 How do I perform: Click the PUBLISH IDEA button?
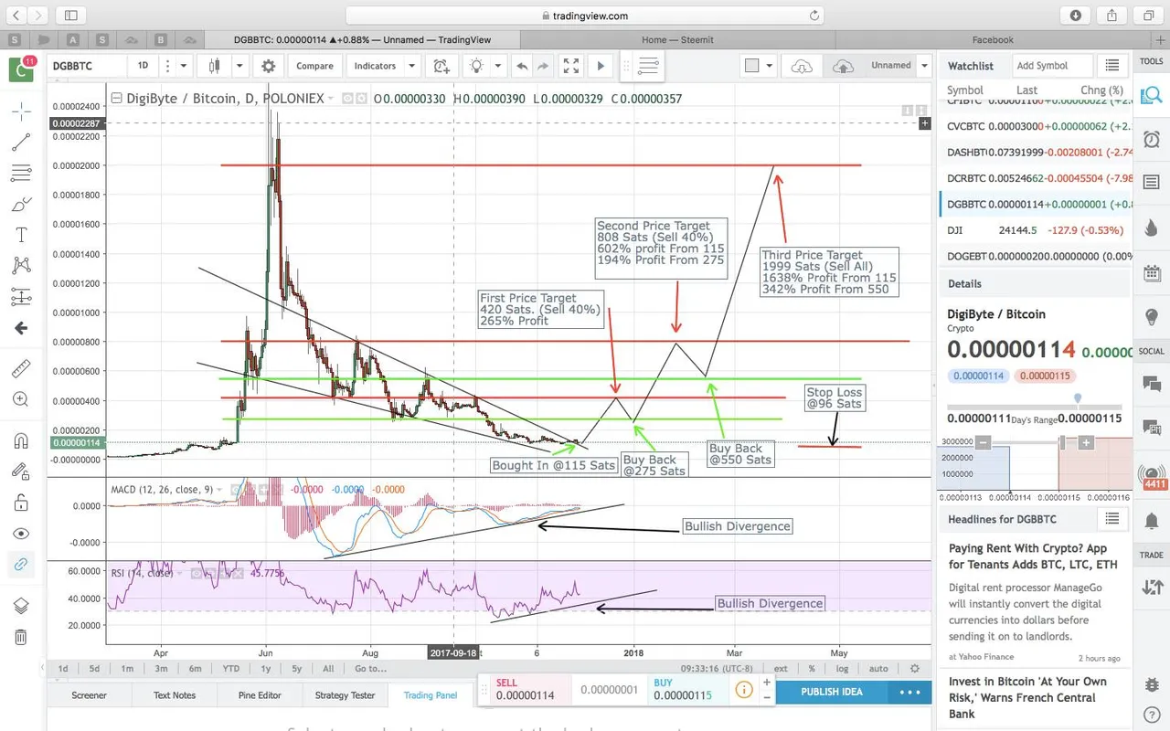coord(832,692)
